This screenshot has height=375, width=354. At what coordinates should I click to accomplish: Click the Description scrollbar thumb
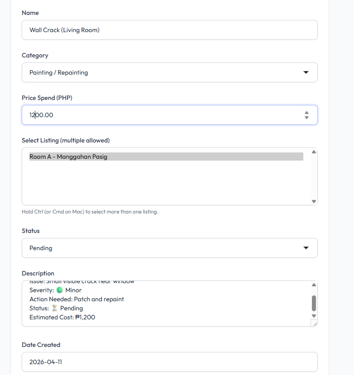pyautogui.click(x=314, y=303)
